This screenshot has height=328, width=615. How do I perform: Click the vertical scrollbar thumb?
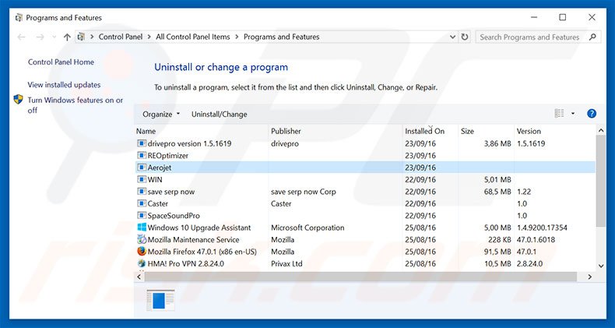click(600, 181)
